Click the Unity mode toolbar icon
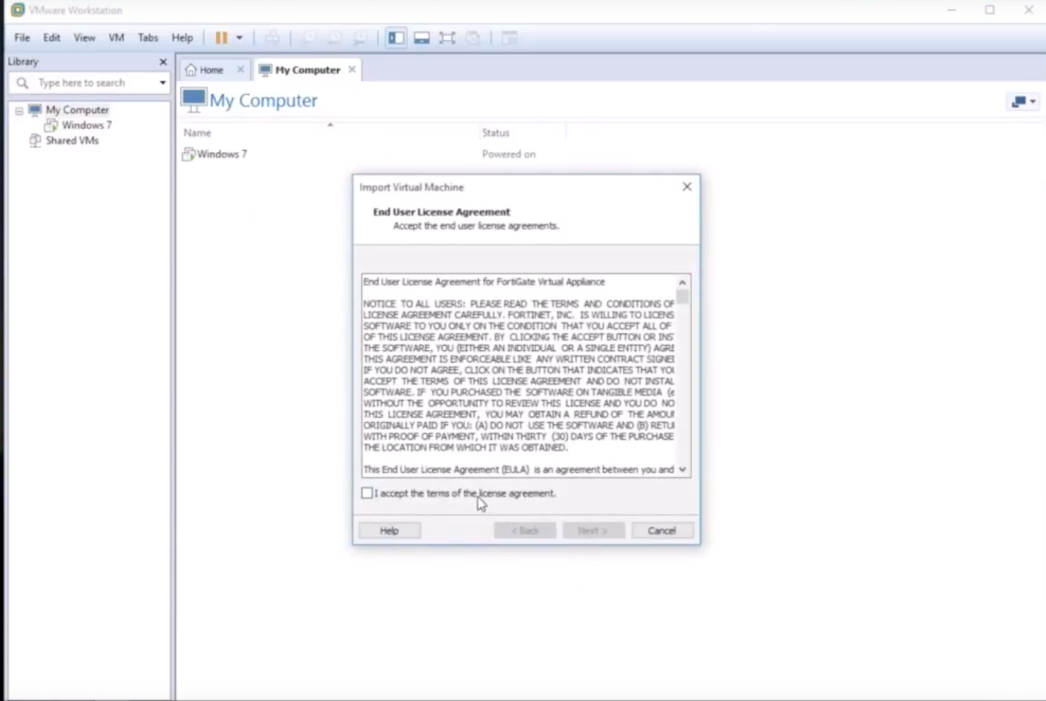 tap(473, 38)
